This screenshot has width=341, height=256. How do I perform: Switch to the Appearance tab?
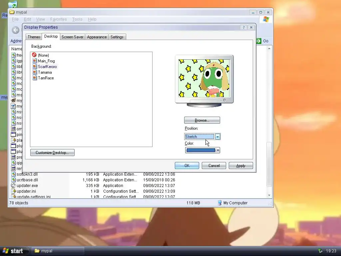(97, 37)
